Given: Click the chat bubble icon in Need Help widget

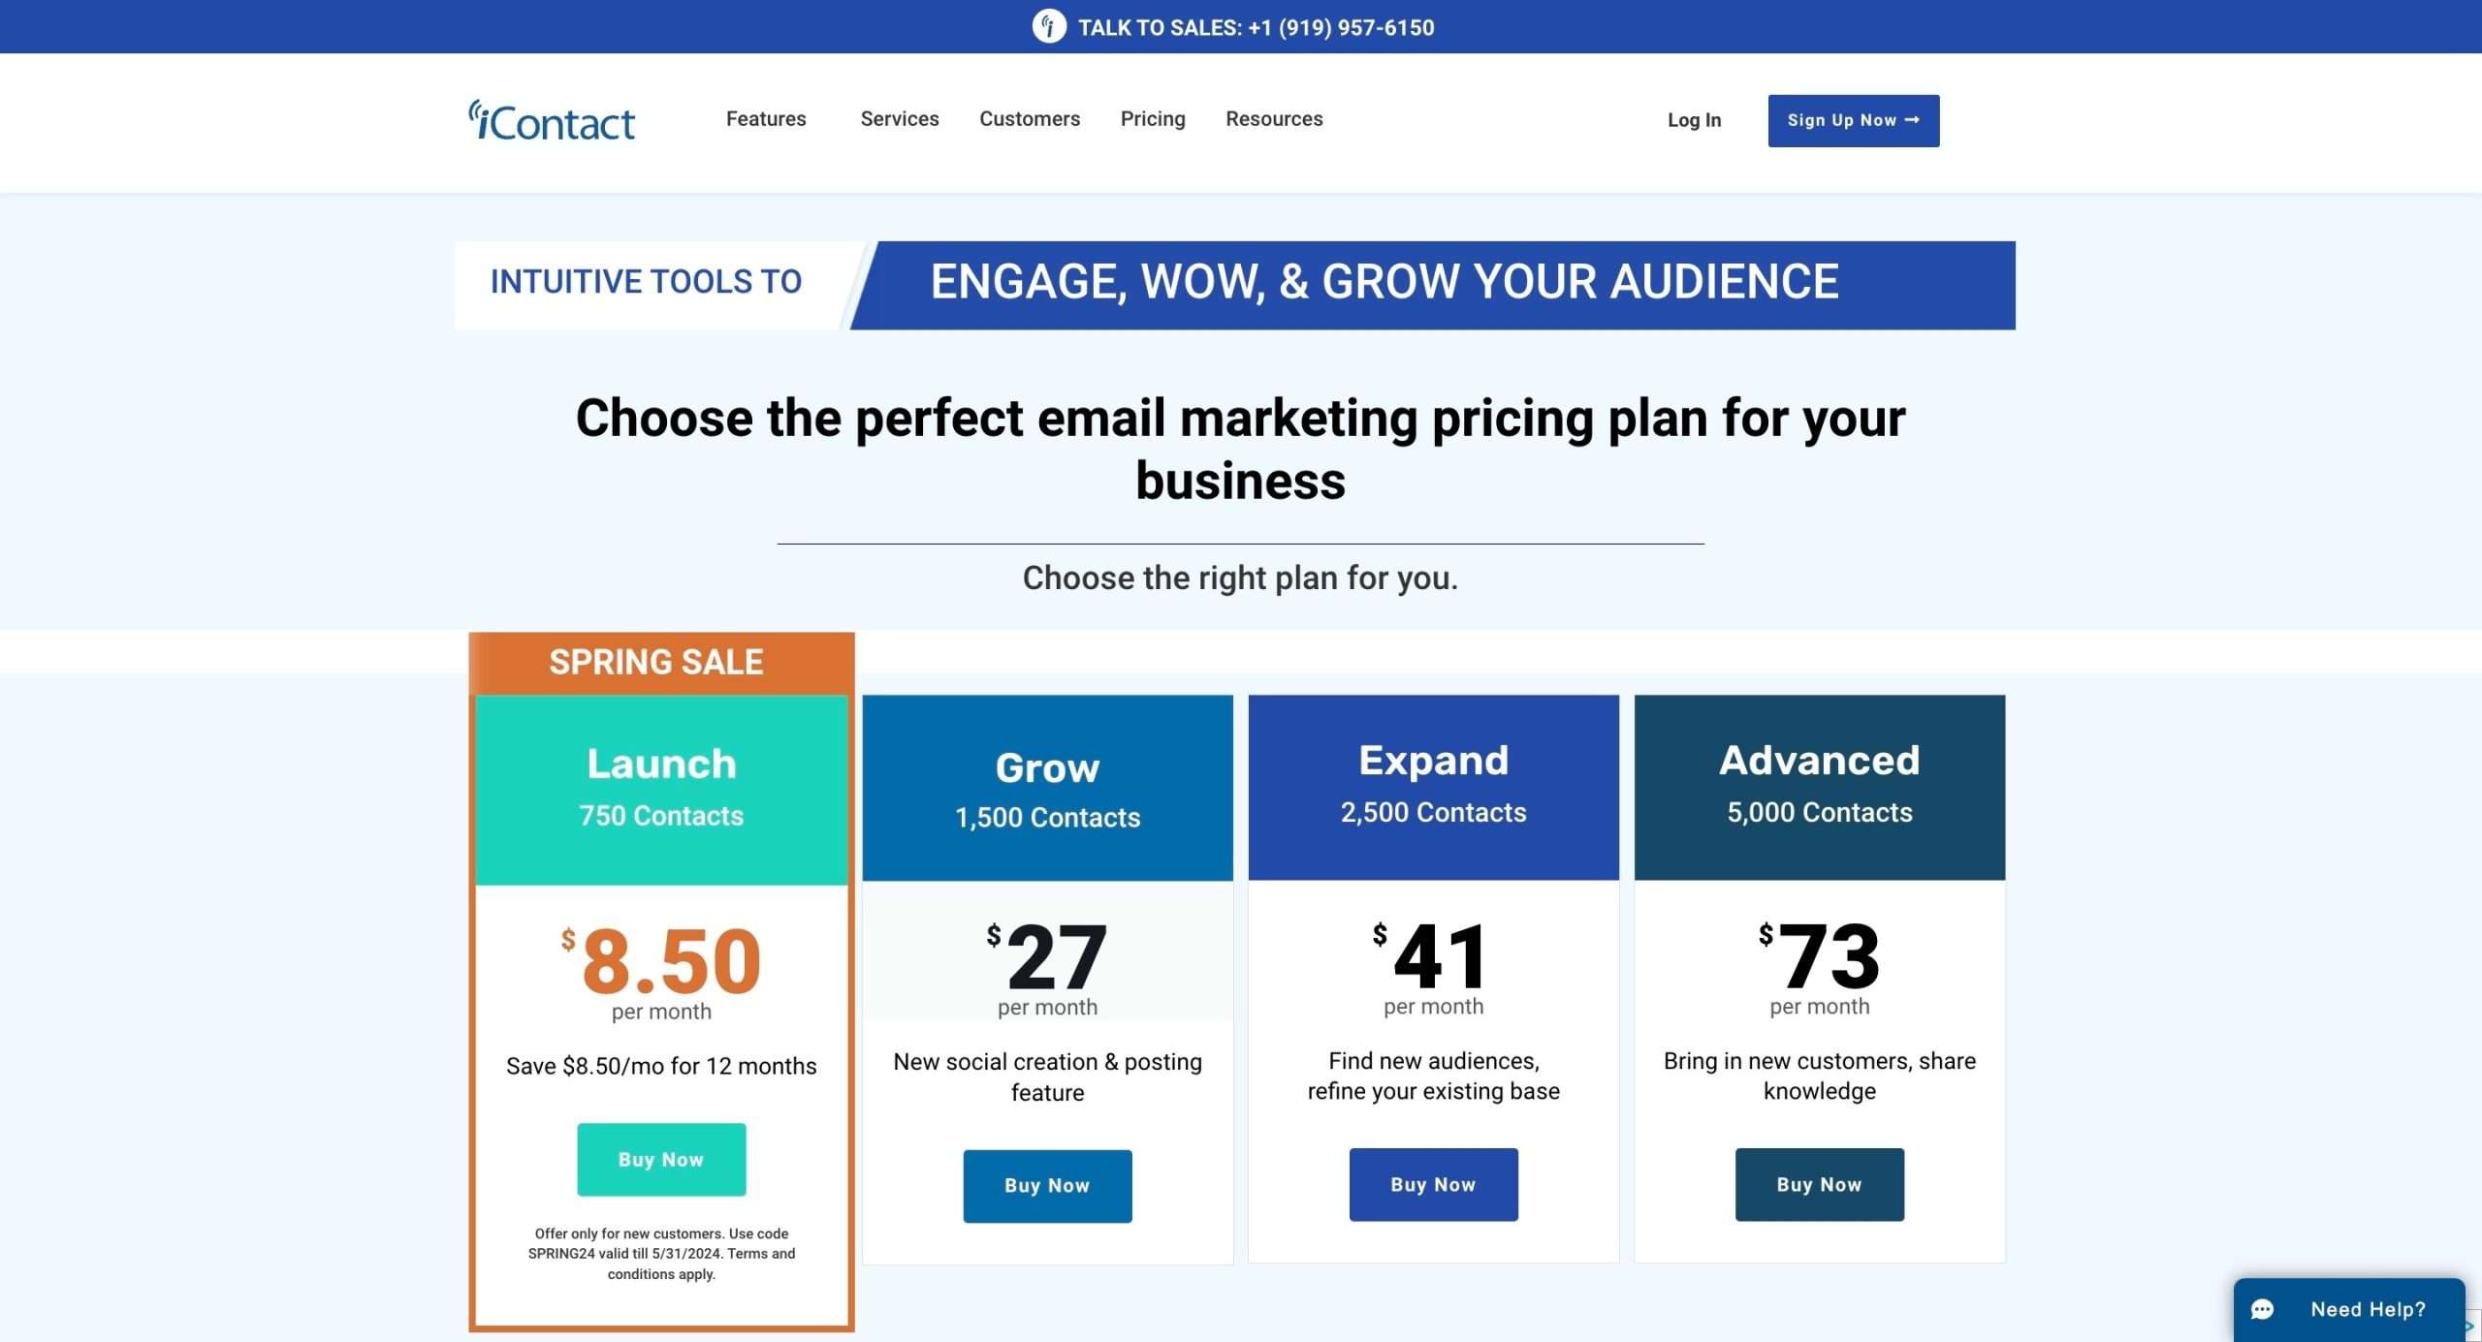Looking at the screenshot, I should click(2262, 1309).
